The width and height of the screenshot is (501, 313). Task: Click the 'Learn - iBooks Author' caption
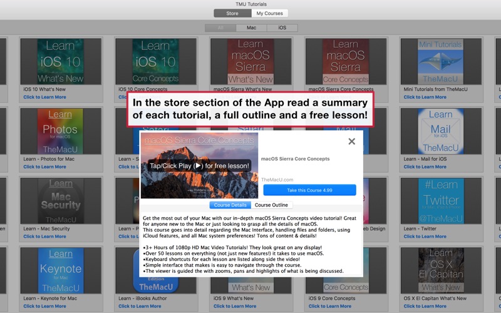143,298
